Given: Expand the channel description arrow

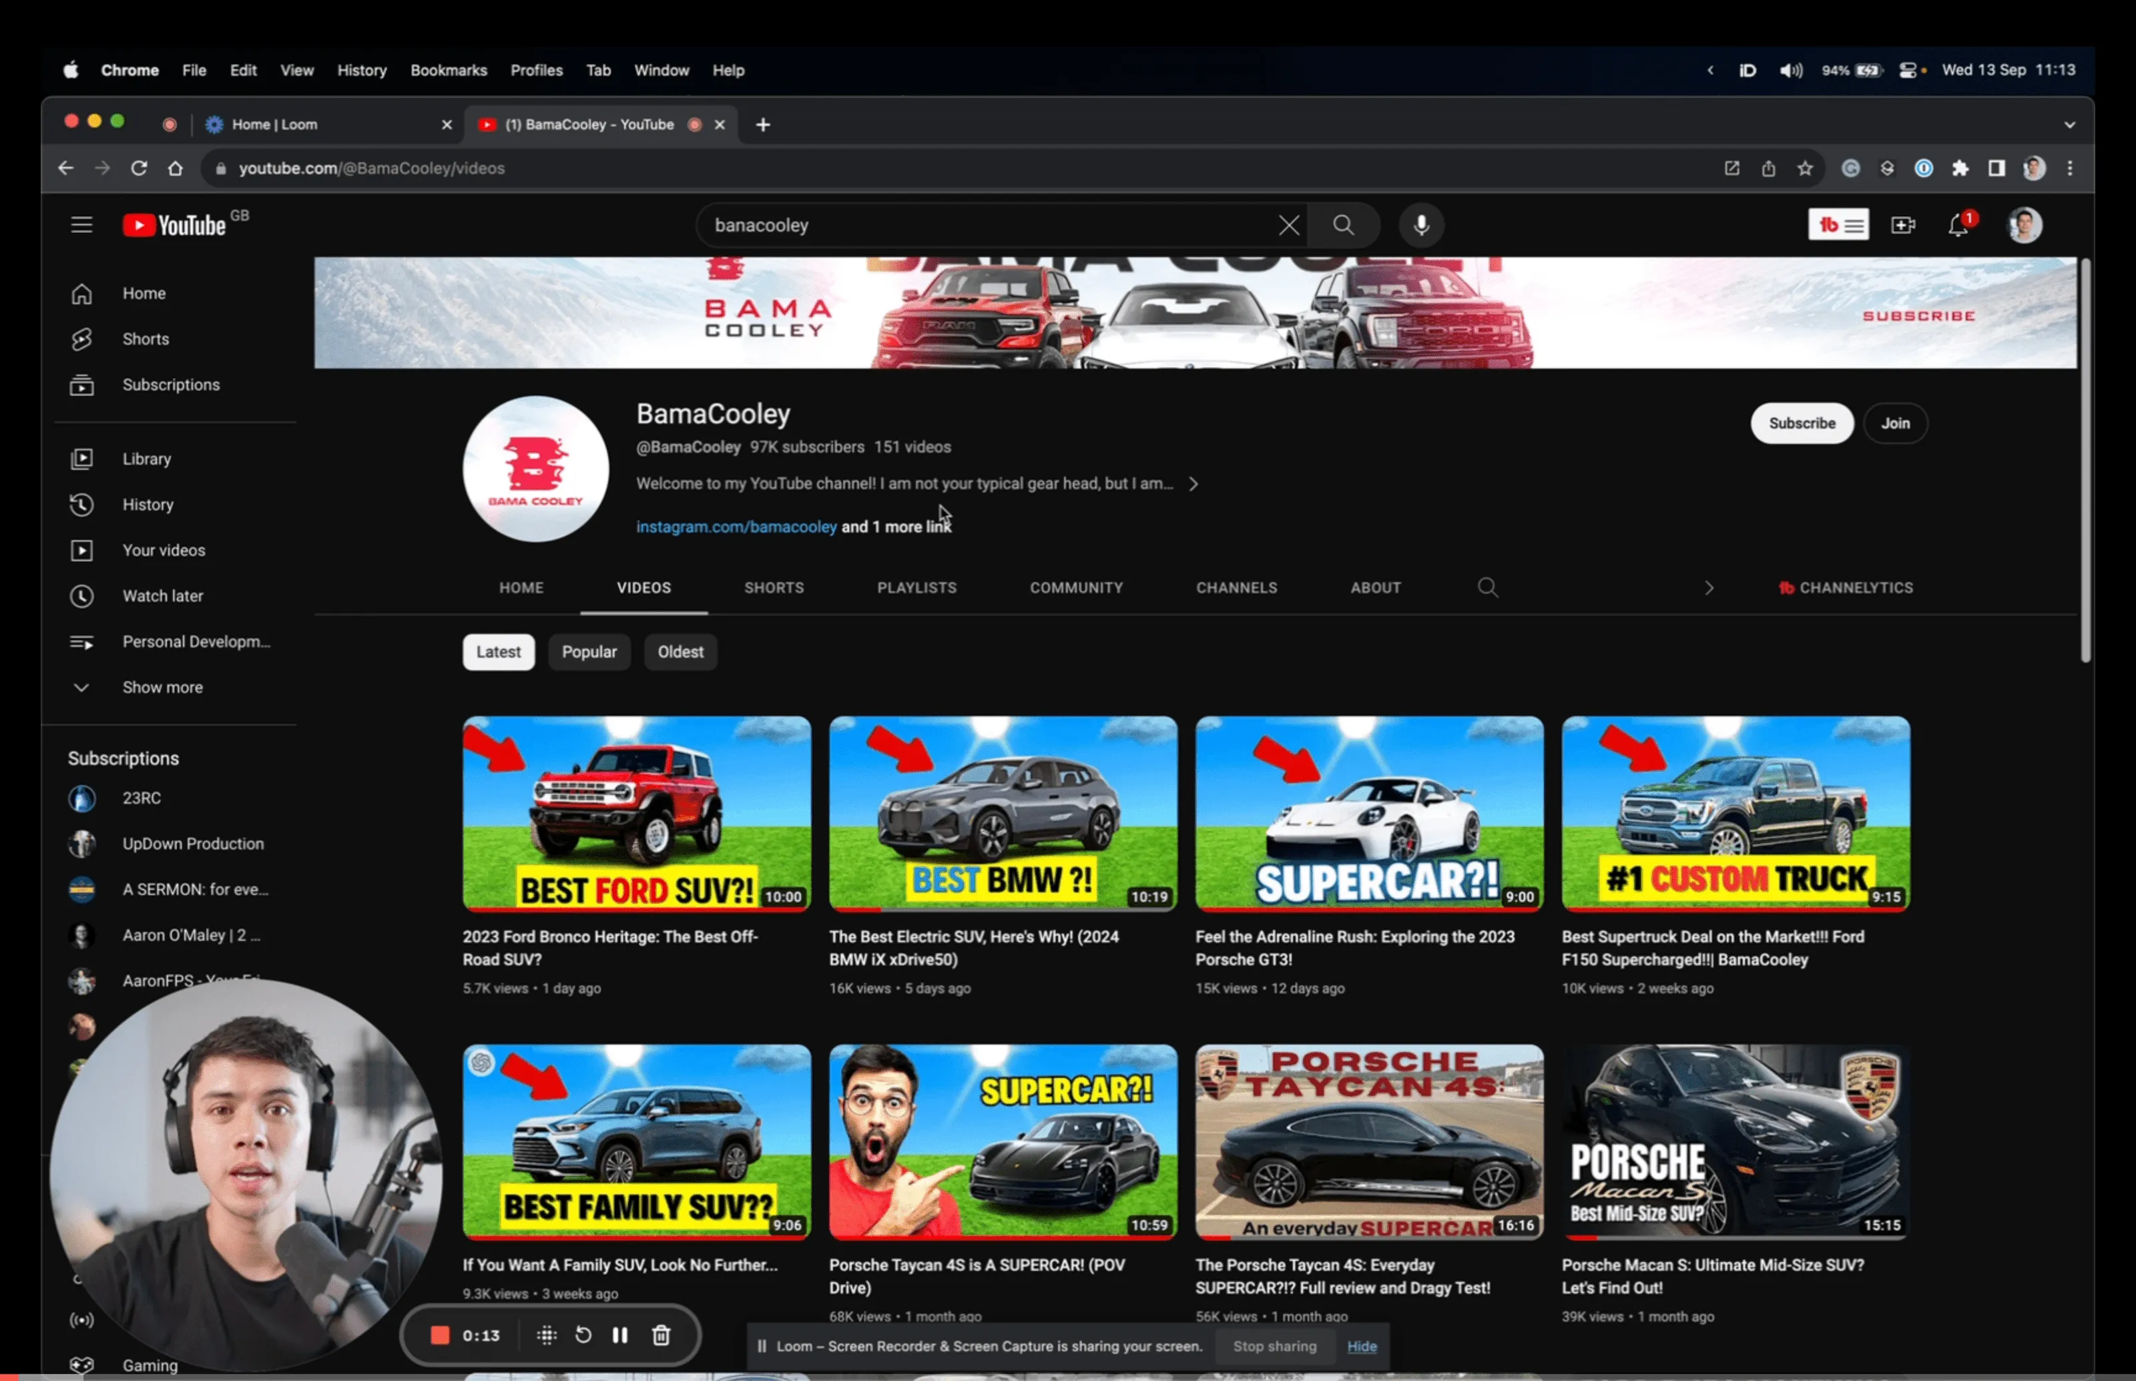Looking at the screenshot, I should tap(1193, 484).
